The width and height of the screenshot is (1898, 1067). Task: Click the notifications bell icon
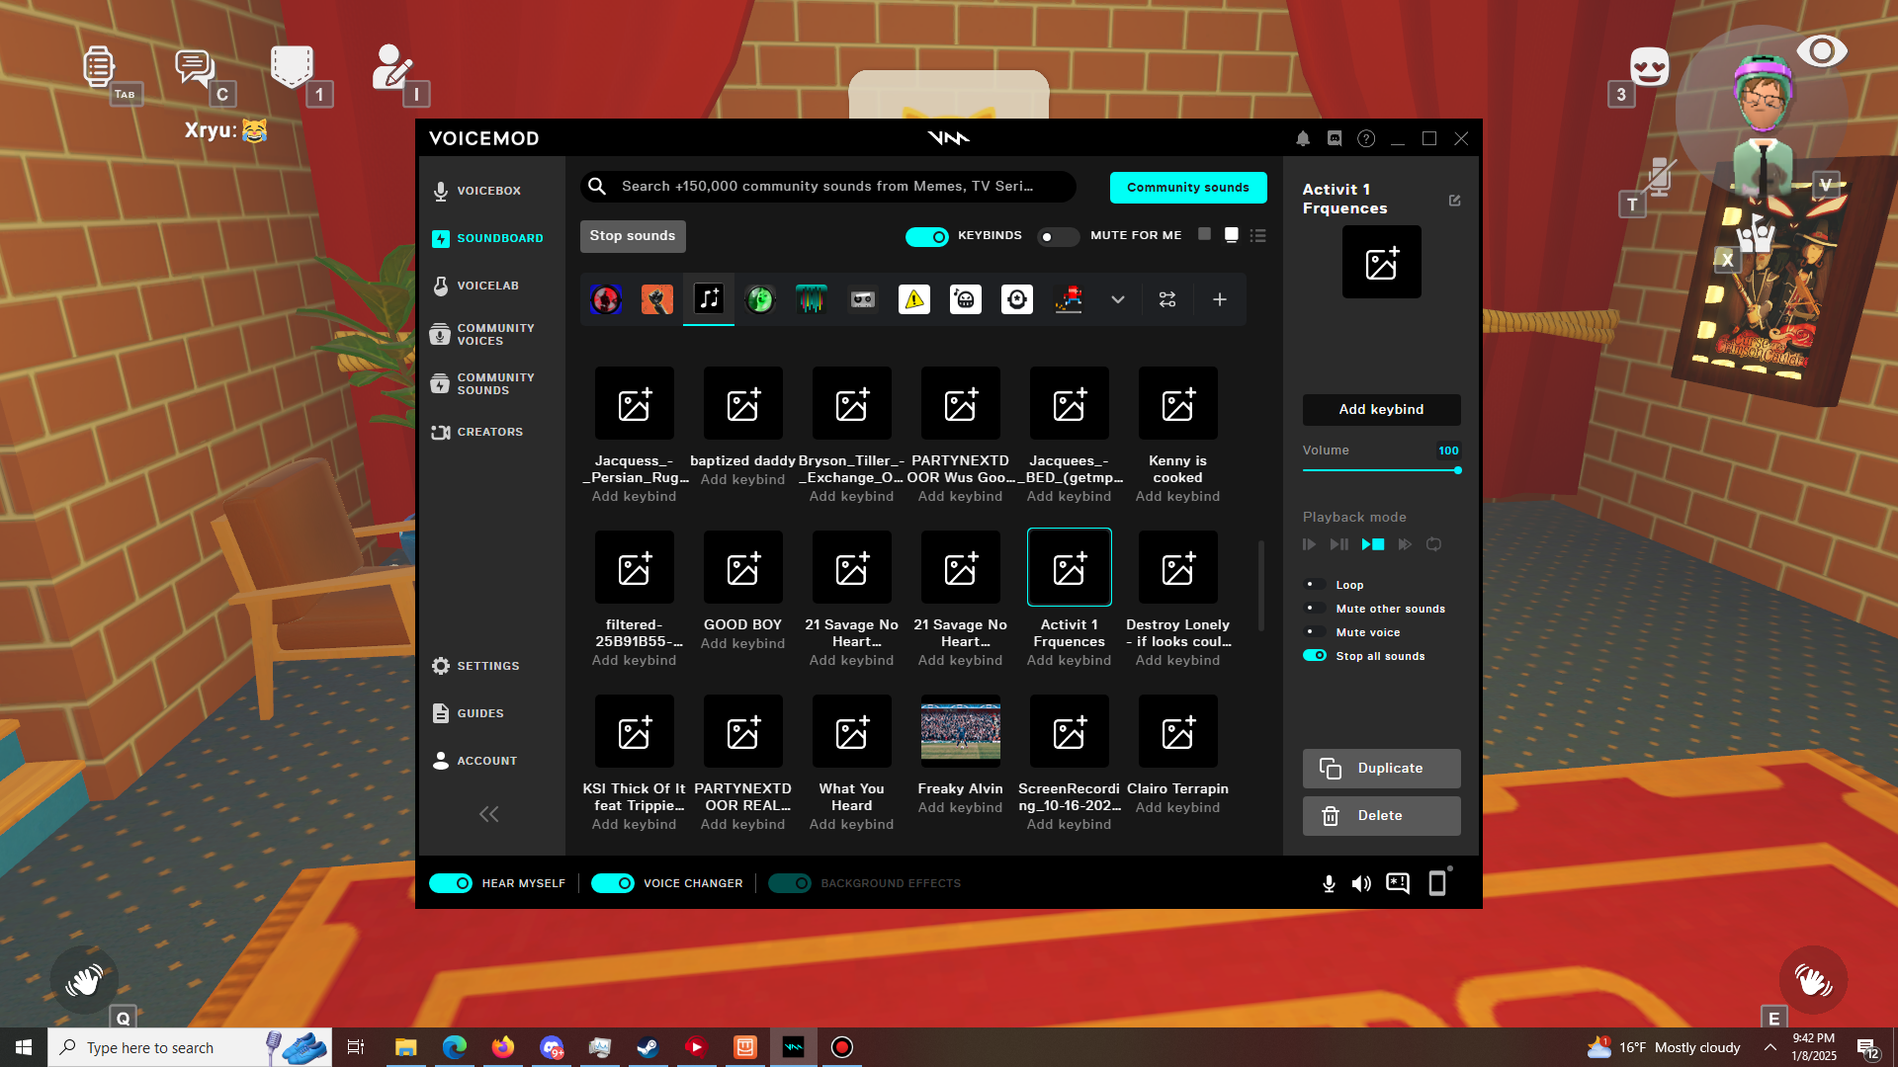1303,139
